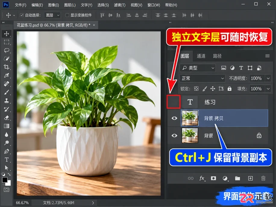Open the 文件(F) menu
This screenshot has width=276, height=207.
click(x=20, y=5)
